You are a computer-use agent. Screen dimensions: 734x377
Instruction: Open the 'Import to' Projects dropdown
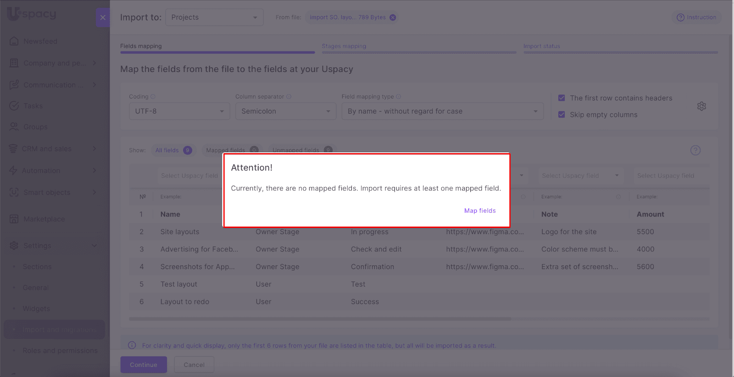point(214,17)
